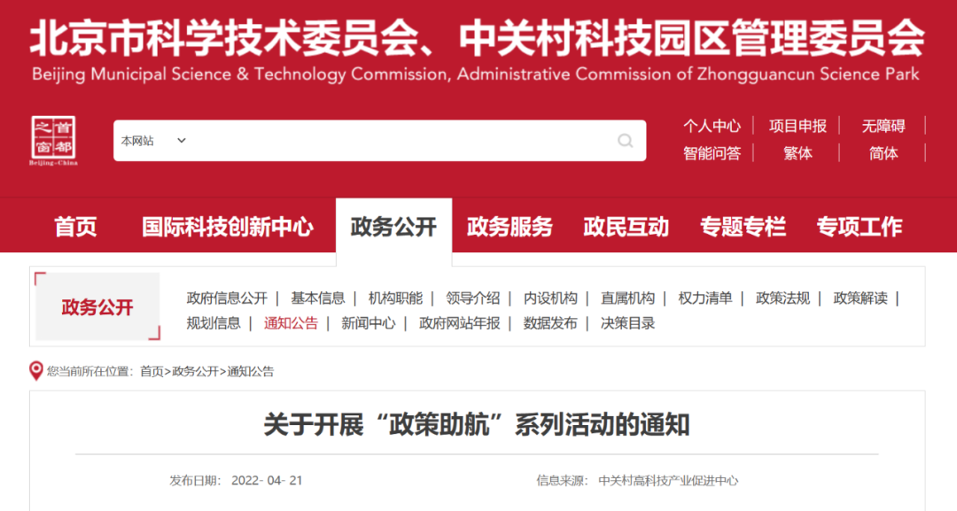Open 个人中心 link
957x511 pixels.
[x=712, y=127]
